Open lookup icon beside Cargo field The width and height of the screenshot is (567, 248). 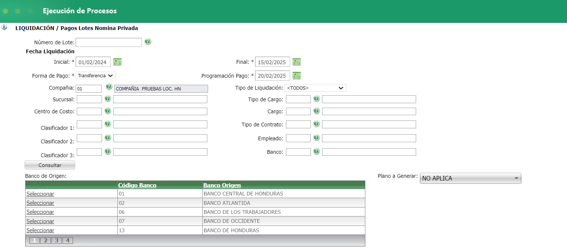click(x=316, y=111)
